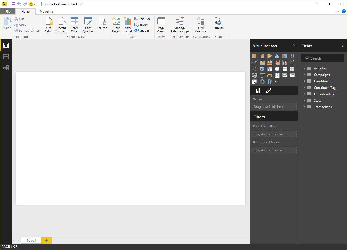This screenshot has width=347, height=250.
Task: Switch to the Modeling ribbon tab
Action: [x=46, y=12]
